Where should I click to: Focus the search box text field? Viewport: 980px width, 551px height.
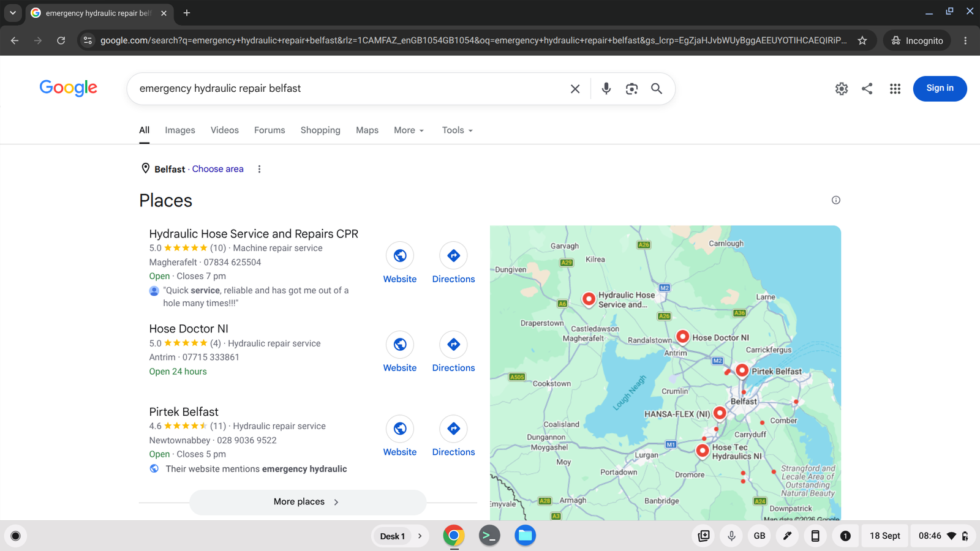pos(349,89)
